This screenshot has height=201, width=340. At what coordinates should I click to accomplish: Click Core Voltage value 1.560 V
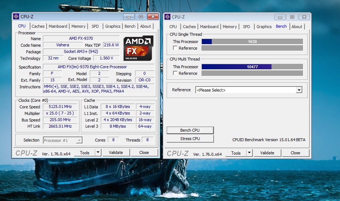click(x=107, y=58)
